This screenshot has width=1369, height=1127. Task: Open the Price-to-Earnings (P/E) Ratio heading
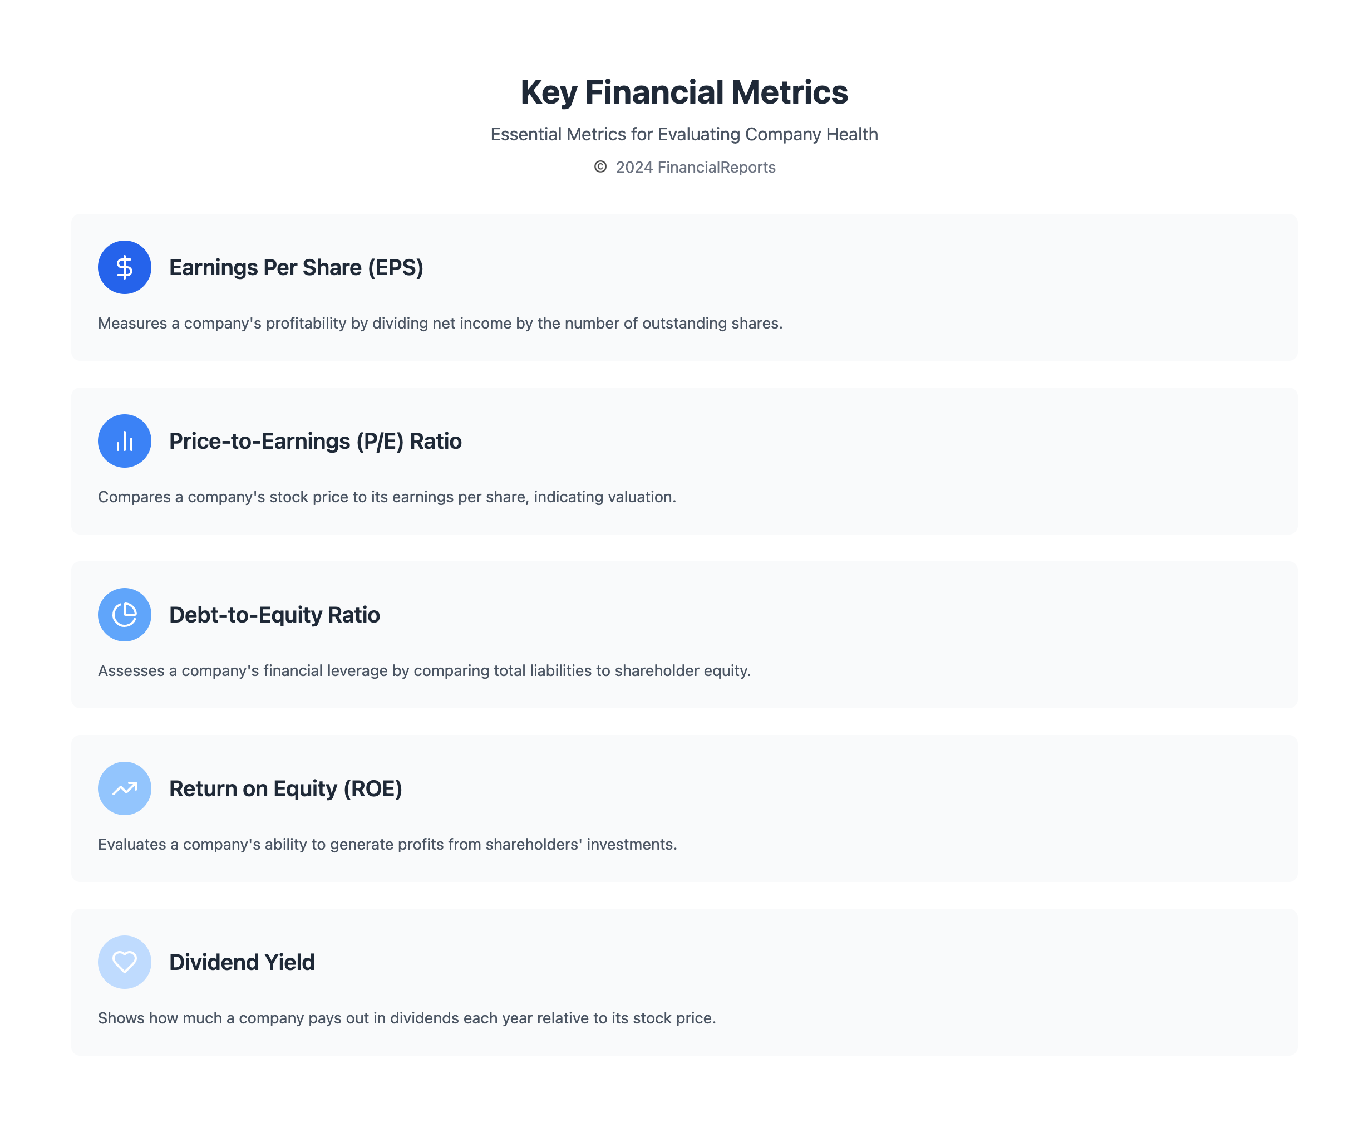click(316, 441)
